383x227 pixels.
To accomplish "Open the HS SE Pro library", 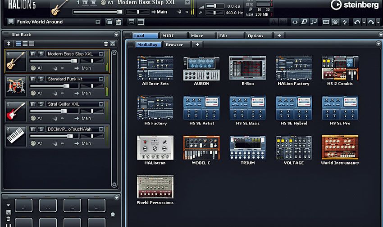I will point(340,107).
